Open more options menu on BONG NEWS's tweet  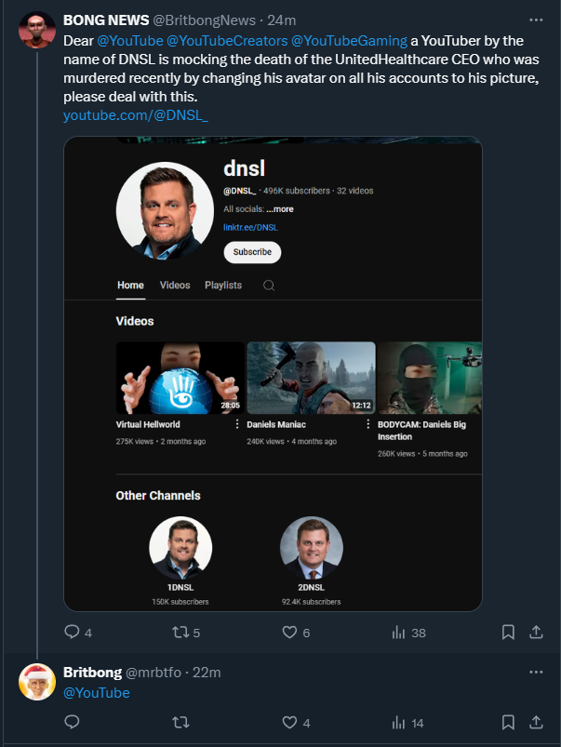537,20
